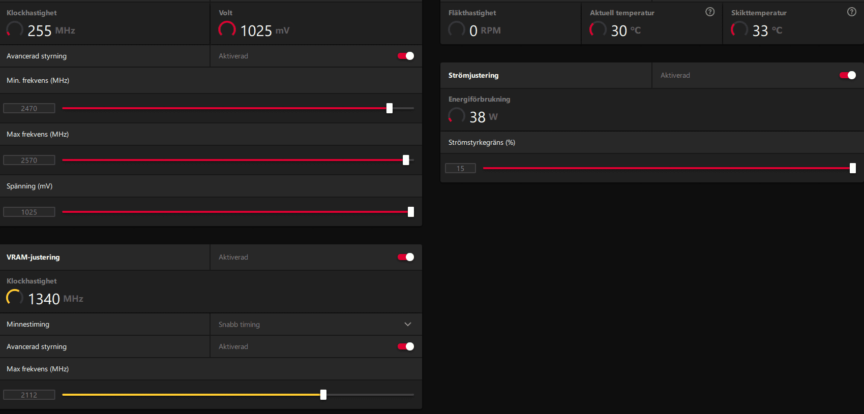Open help icon for Skikttemperatur
864x414 pixels.
852,12
